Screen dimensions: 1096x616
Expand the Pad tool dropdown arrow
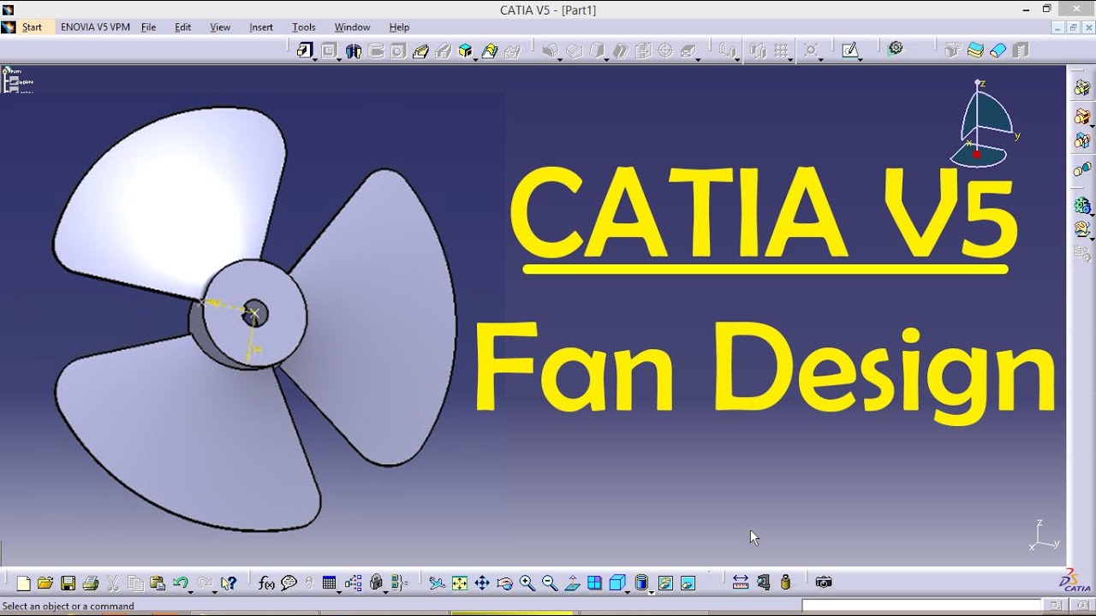[x=316, y=60]
